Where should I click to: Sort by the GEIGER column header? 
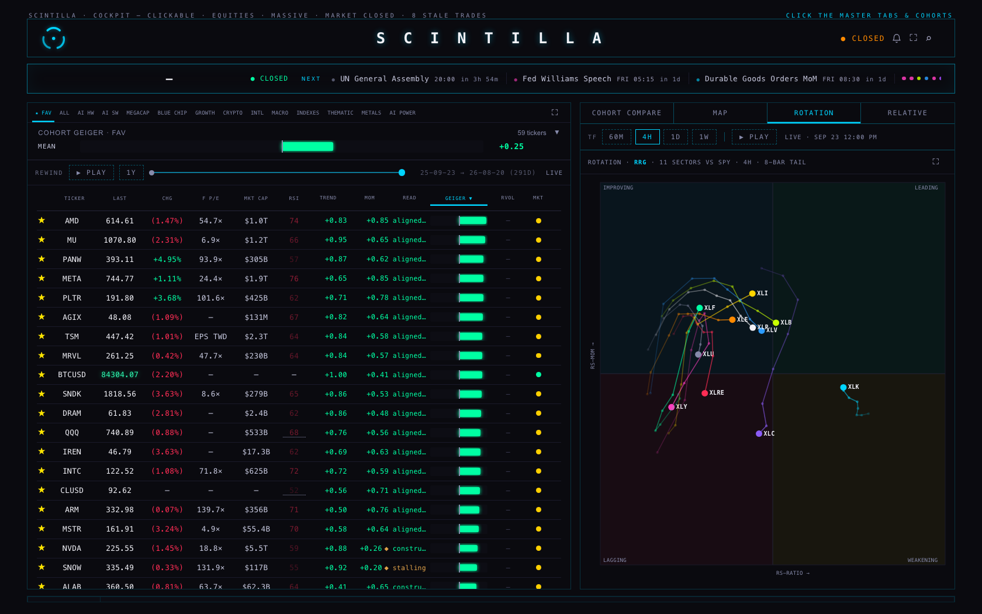[x=458, y=198]
